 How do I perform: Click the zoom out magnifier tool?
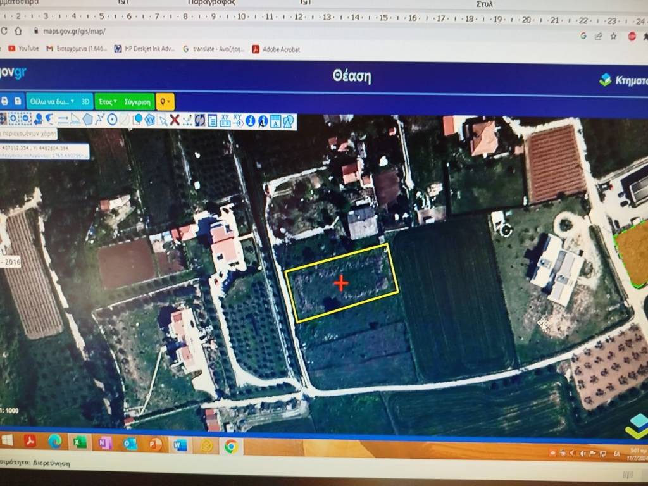pos(25,118)
